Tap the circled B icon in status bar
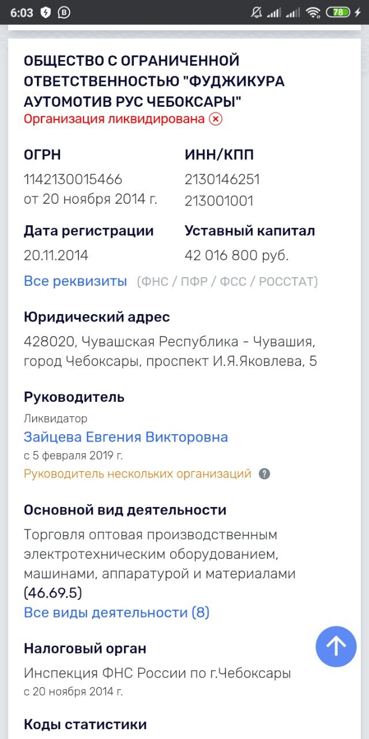369x739 pixels. tap(63, 12)
